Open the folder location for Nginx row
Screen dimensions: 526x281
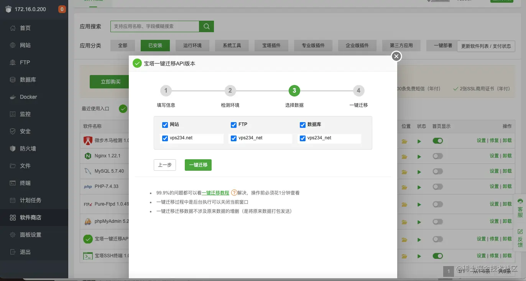404,156
